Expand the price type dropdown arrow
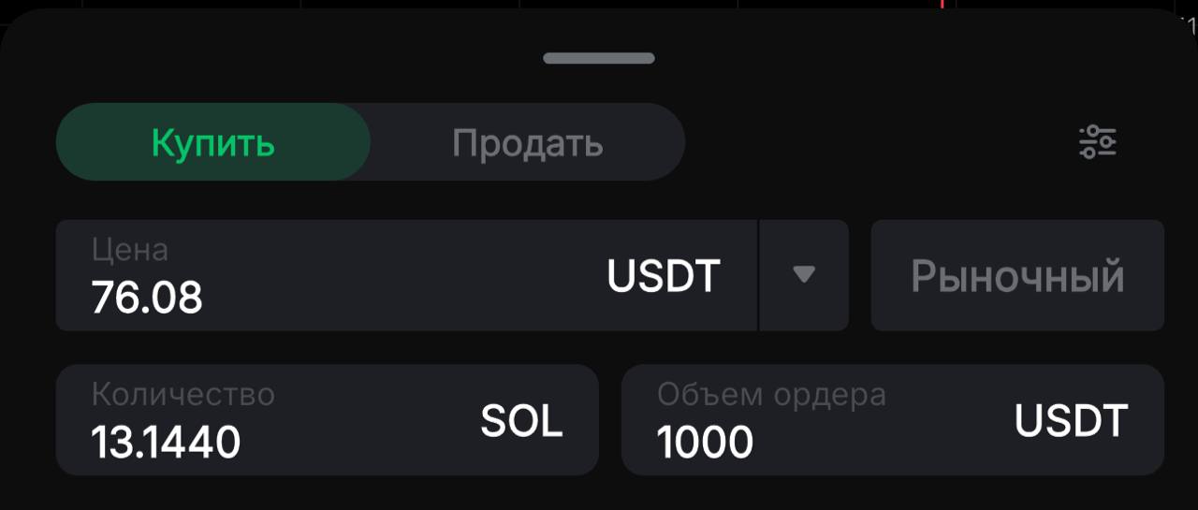Screen dimensions: 1198x510 click(x=804, y=275)
